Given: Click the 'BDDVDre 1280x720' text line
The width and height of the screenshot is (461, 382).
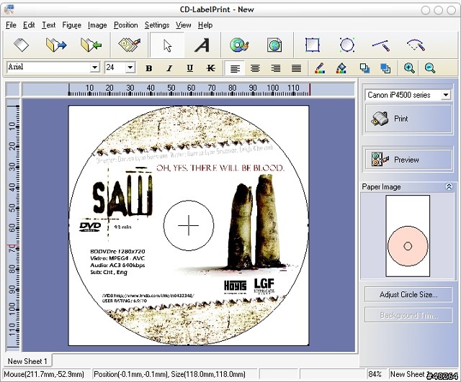Looking at the screenshot, I should pos(117,251).
